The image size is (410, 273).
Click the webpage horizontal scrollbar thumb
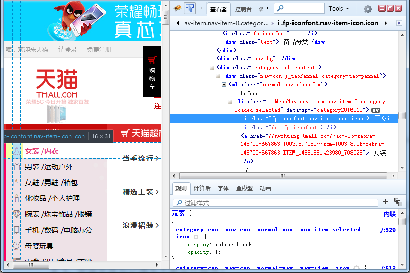click(31, 265)
